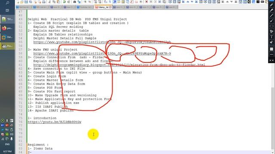This screenshot has height=154, width=275.
Task: Select the arrow drawing tool
Action: click(271, 21)
